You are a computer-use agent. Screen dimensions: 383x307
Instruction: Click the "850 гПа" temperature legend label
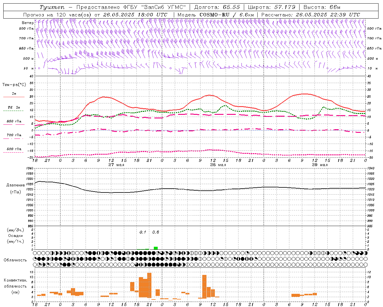pyautogui.click(x=14, y=121)
